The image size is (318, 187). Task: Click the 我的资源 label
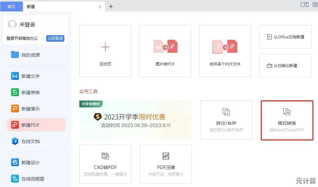(x=31, y=55)
